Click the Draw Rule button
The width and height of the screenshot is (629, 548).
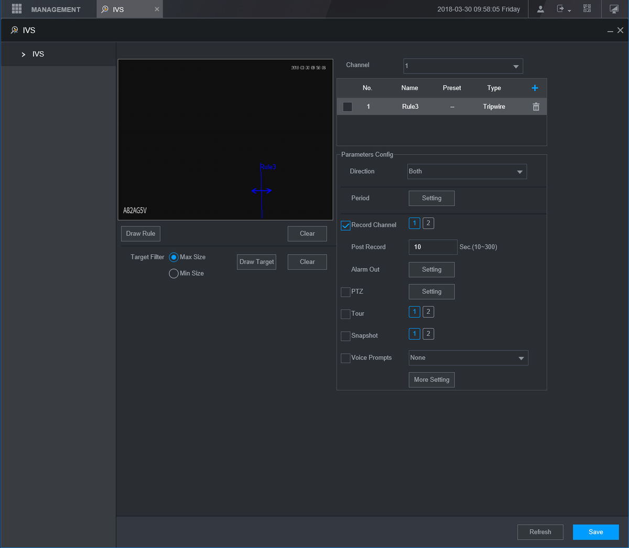coord(140,234)
